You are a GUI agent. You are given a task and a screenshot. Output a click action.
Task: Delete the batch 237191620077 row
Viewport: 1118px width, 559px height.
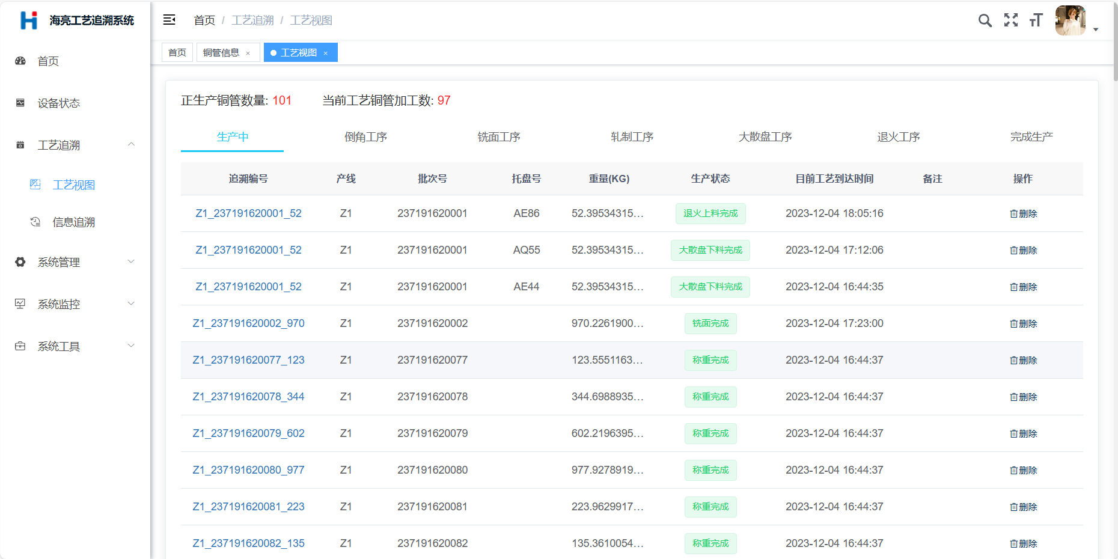tap(1023, 361)
